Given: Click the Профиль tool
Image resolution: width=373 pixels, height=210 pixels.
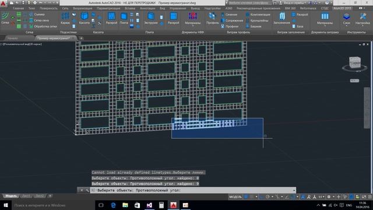Looking at the screenshot, I should [x=213, y=18].
